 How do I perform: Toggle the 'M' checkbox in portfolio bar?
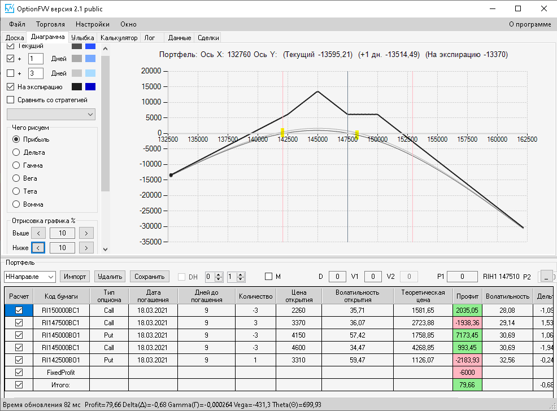point(268,277)
